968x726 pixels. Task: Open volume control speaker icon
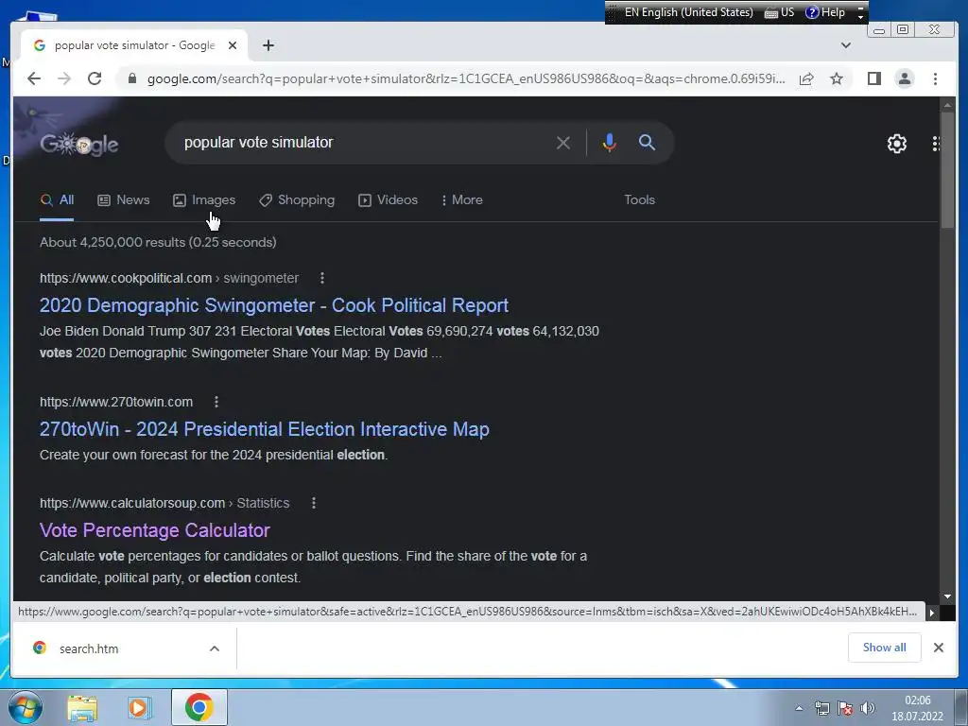pos(868,708)
